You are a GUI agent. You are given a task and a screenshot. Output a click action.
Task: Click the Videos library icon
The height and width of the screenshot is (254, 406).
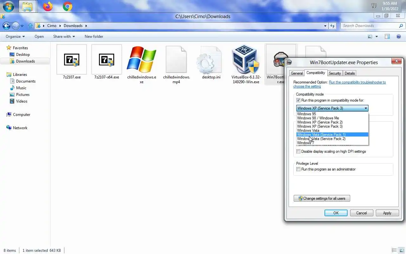12,101
